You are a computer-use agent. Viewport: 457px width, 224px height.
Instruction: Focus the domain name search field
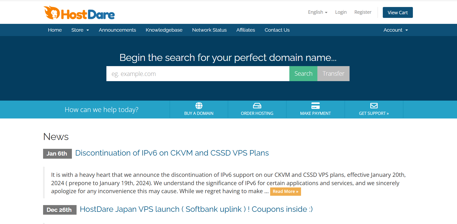[x=197, y=74]
